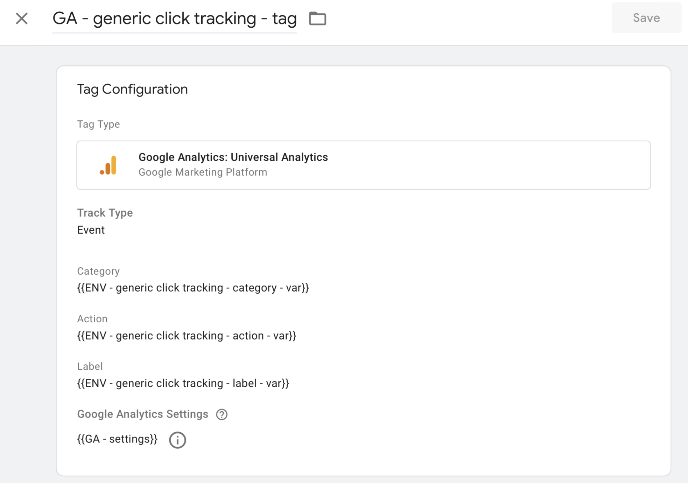
Task: Click the Category field label
Action: pos(98,271)
